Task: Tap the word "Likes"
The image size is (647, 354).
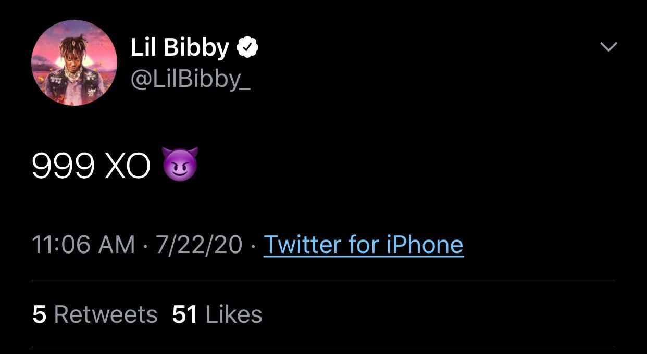Action: coord(234,314)
